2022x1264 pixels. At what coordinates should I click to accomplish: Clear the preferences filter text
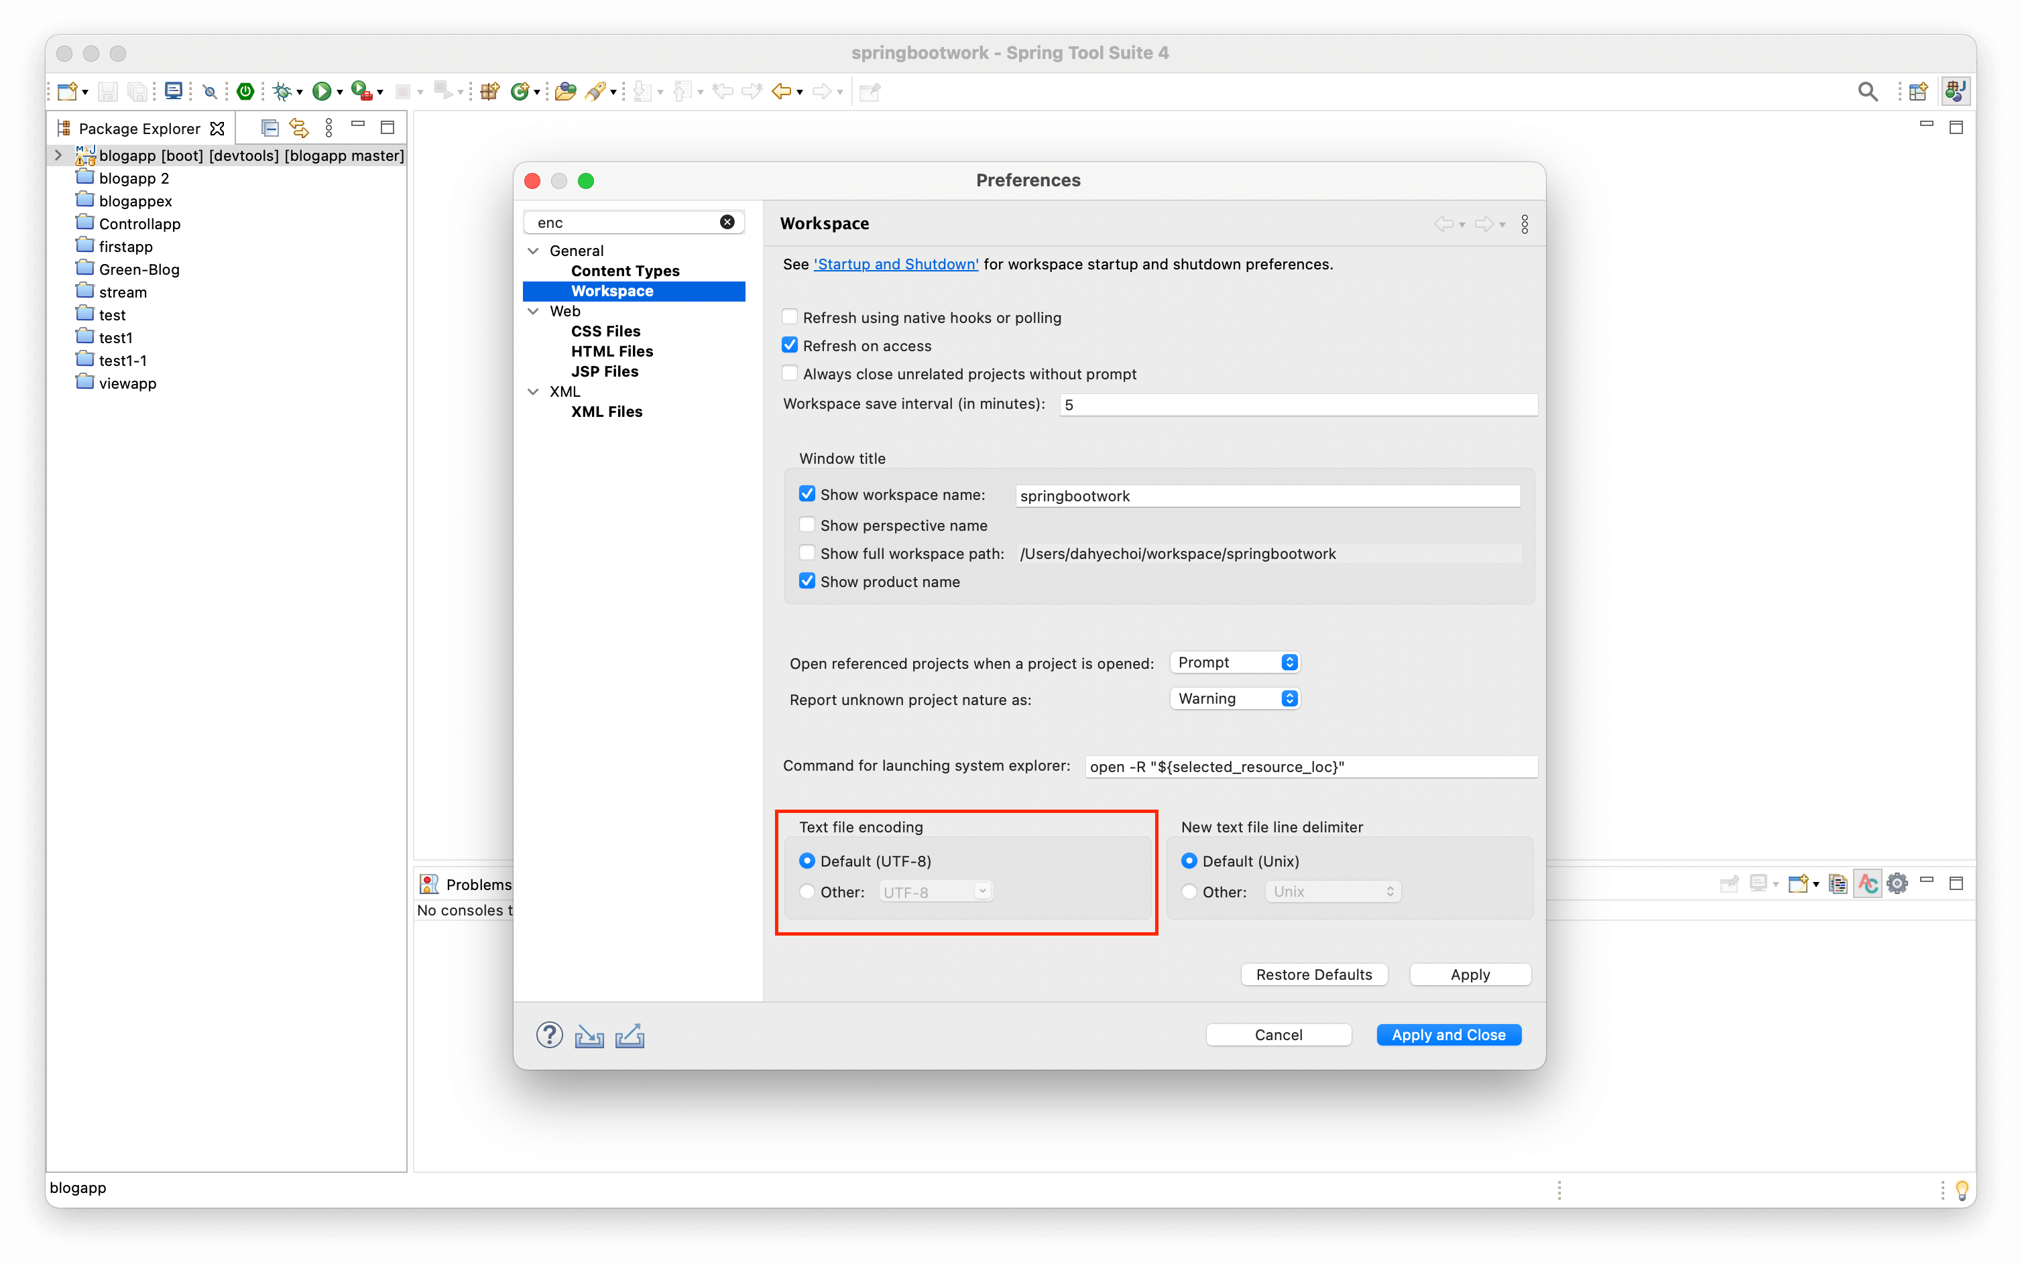(727, 222)
